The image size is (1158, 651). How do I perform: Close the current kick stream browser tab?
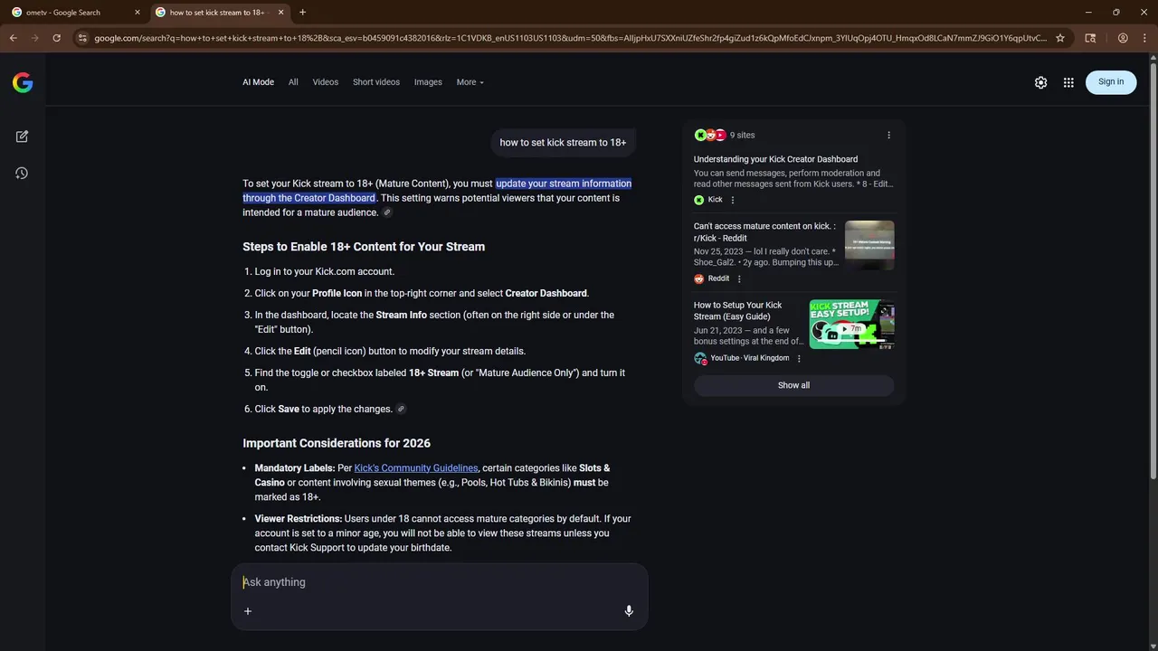[x=280, y=13]
